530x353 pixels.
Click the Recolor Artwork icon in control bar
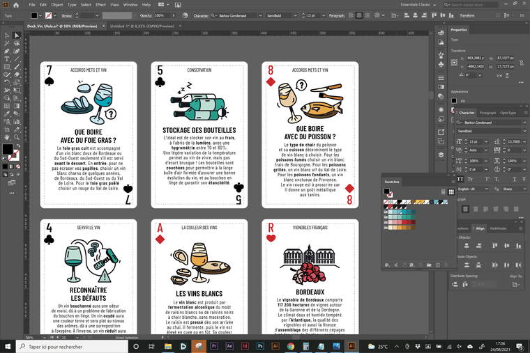(x=185, y=15)
